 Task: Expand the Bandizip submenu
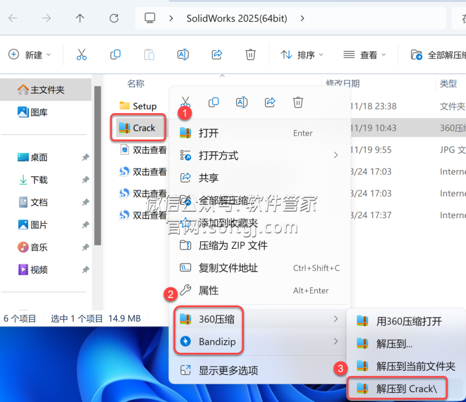260,341
